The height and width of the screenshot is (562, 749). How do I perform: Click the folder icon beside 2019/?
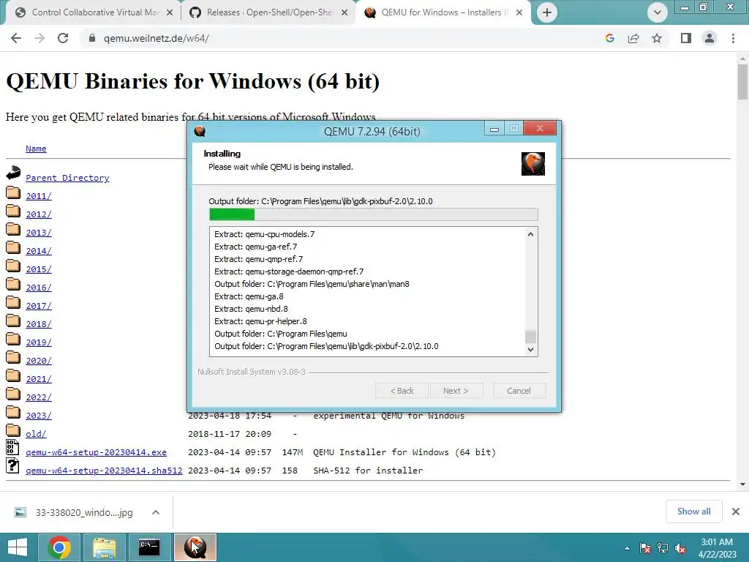13,340
